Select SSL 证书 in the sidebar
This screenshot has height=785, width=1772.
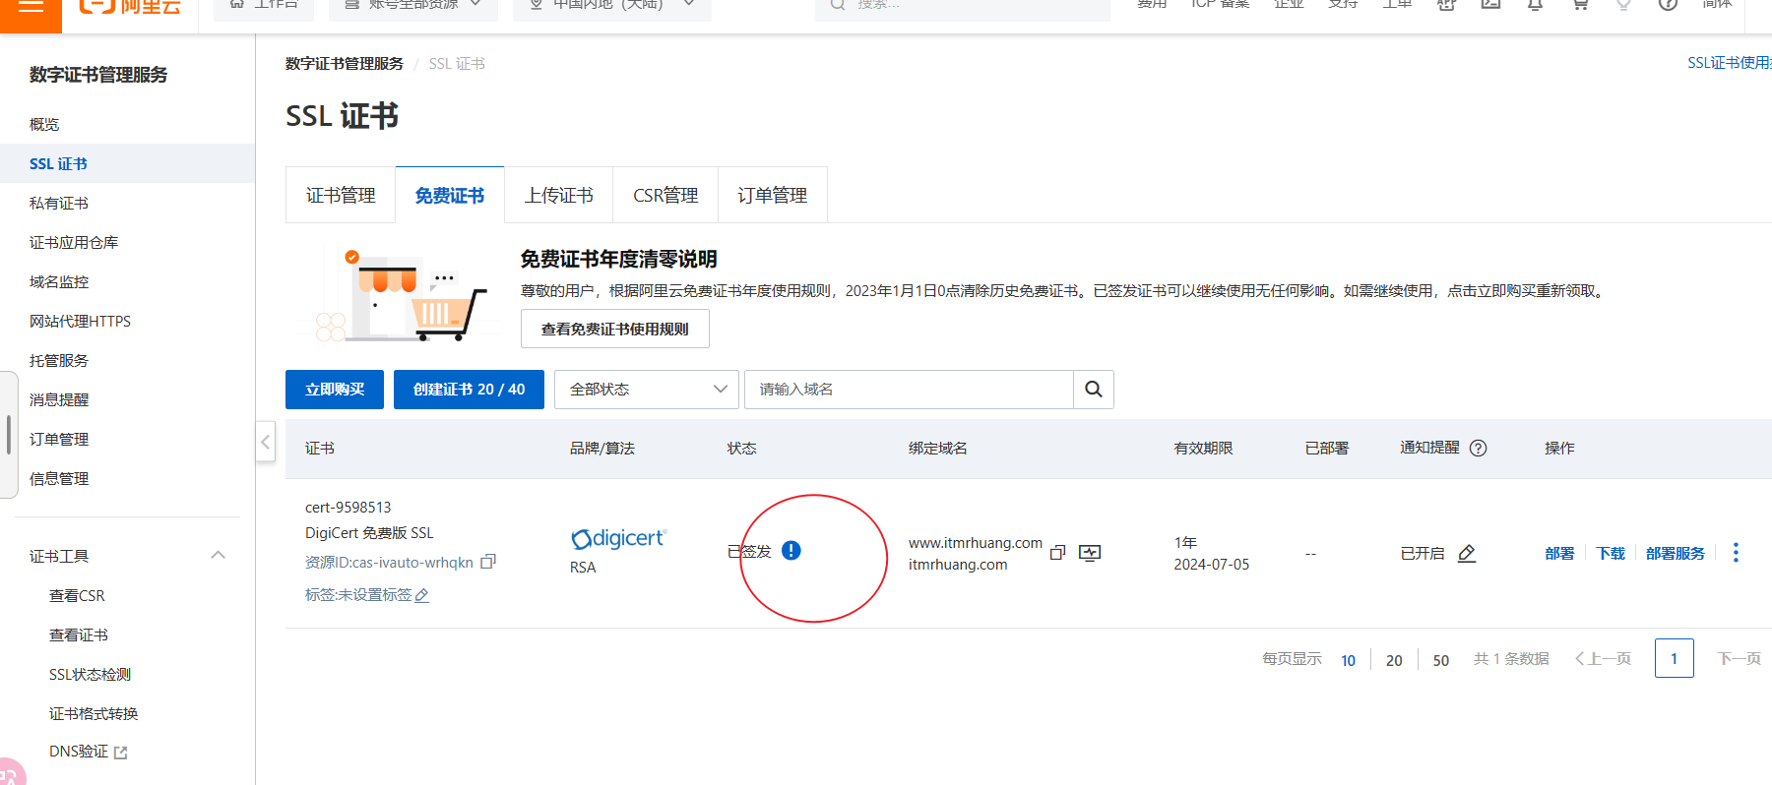(128, 163)
